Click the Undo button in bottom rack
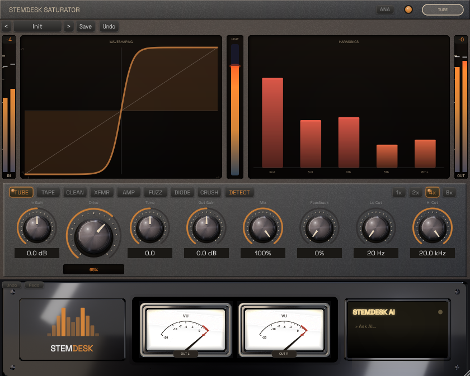Viewport: 470px width, 376px height. pos(12,285)
